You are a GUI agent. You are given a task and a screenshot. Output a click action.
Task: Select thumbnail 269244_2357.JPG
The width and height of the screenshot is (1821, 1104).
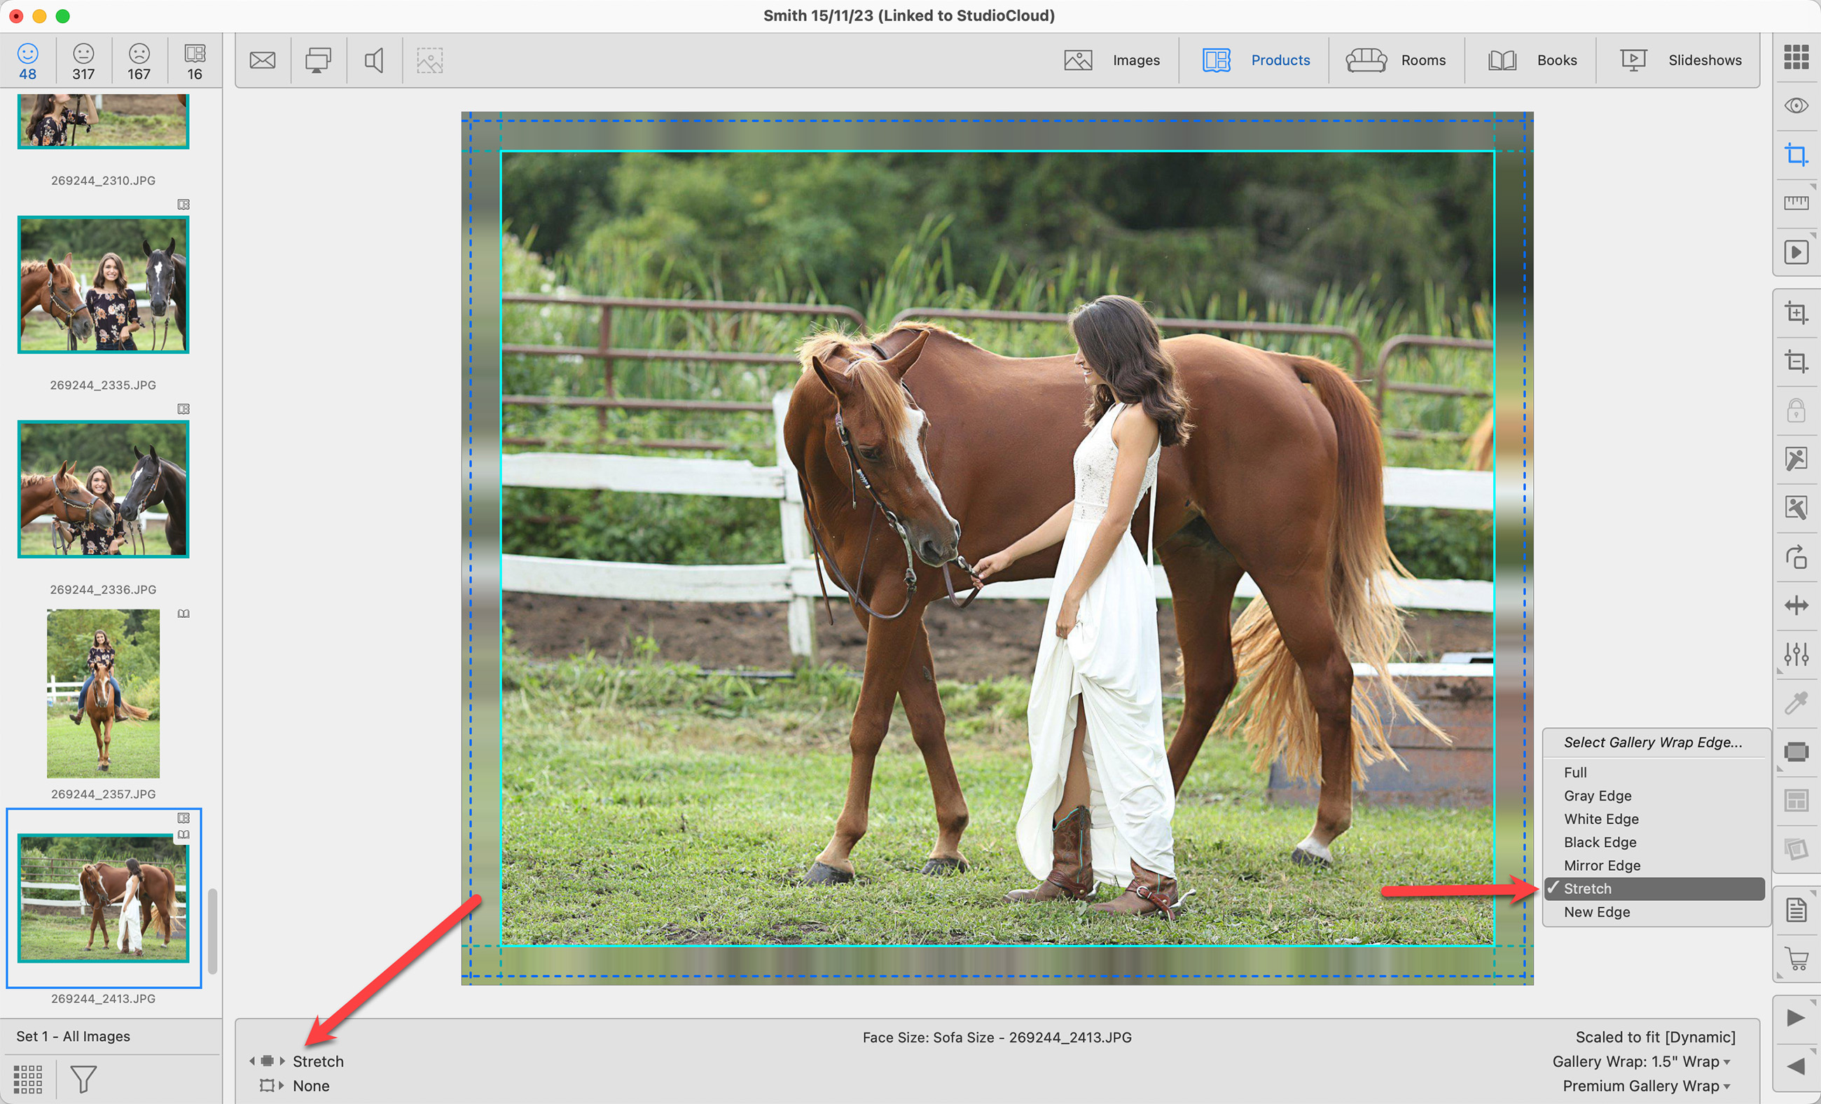[x=103, y=693]
